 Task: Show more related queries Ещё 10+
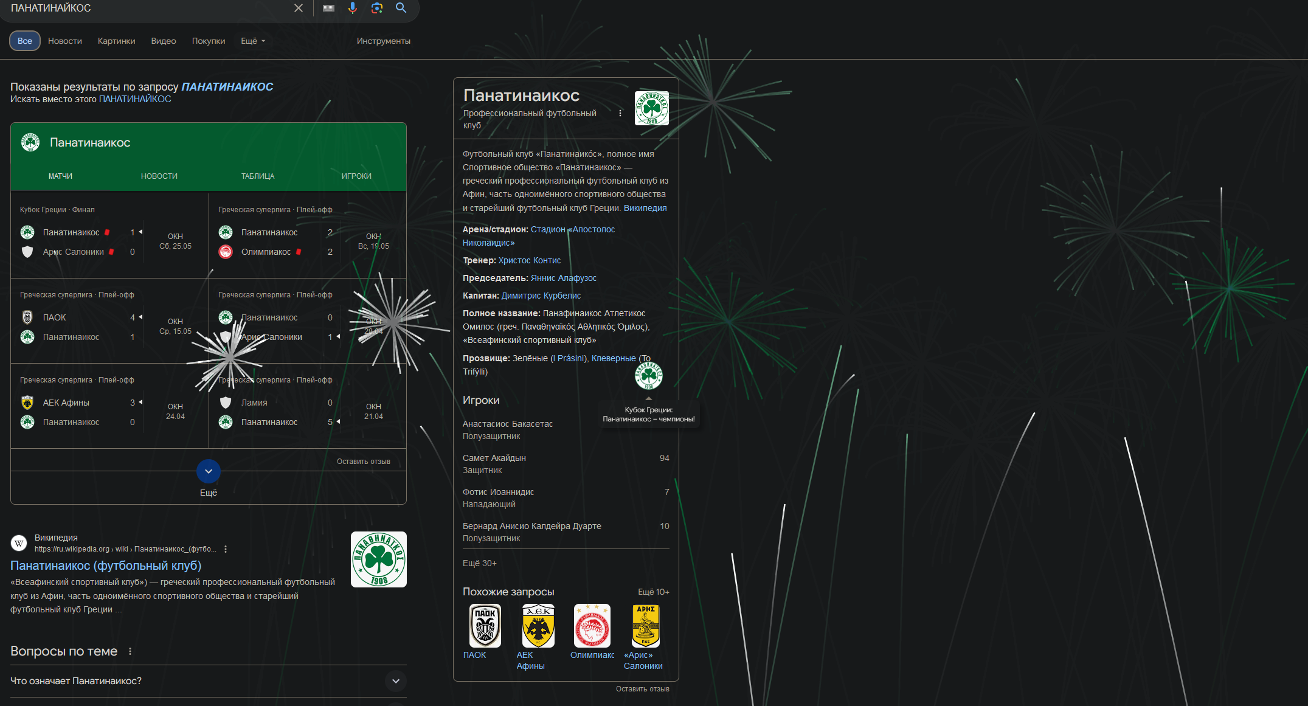coord(654,592)
